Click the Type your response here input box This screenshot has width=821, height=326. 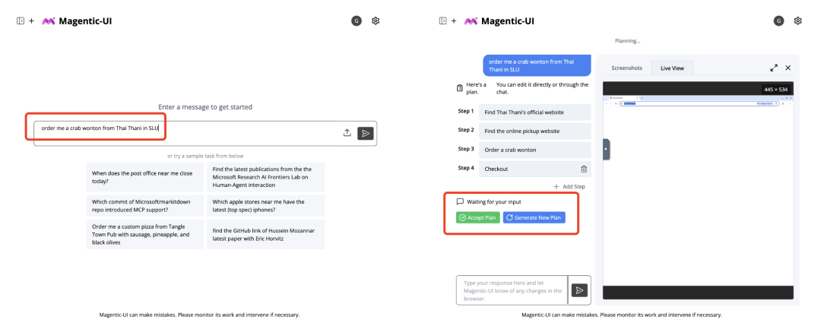coord(512,290)
